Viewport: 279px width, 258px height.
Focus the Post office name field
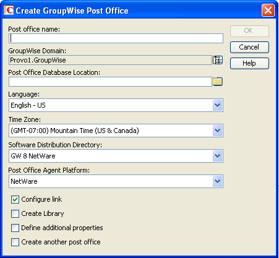tap(116, 38)
